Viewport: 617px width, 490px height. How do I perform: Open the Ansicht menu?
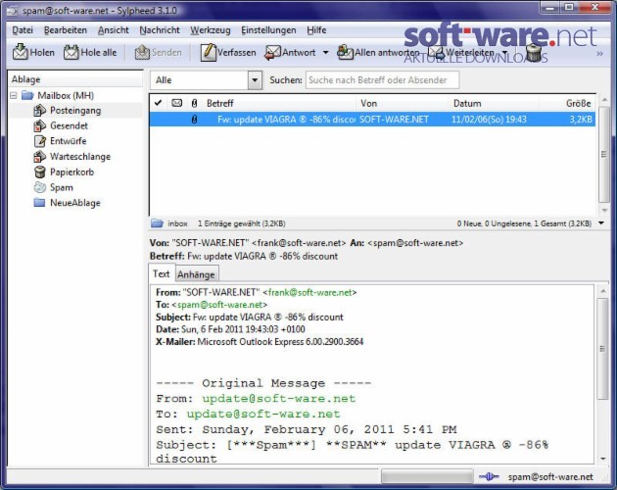[114, 30]
